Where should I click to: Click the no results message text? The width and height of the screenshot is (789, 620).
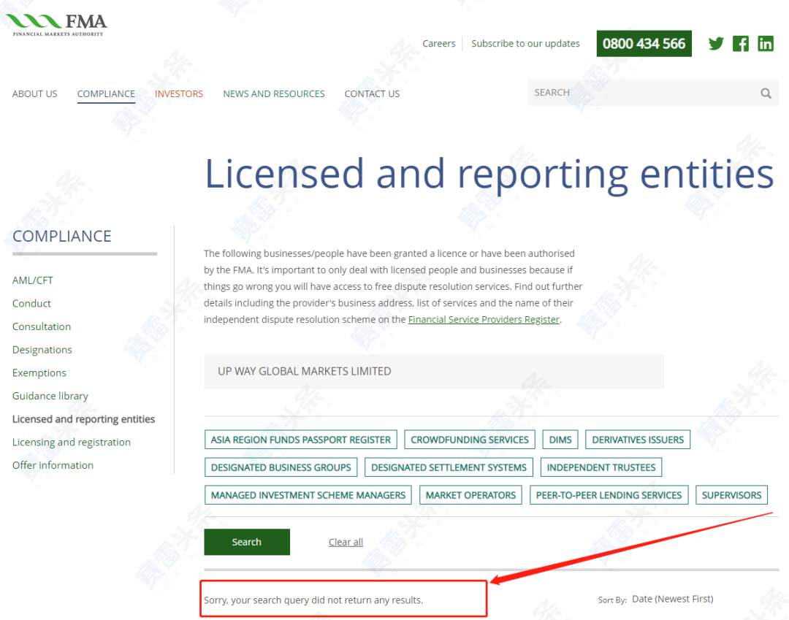pyautogui.click(x=313, y=600)
